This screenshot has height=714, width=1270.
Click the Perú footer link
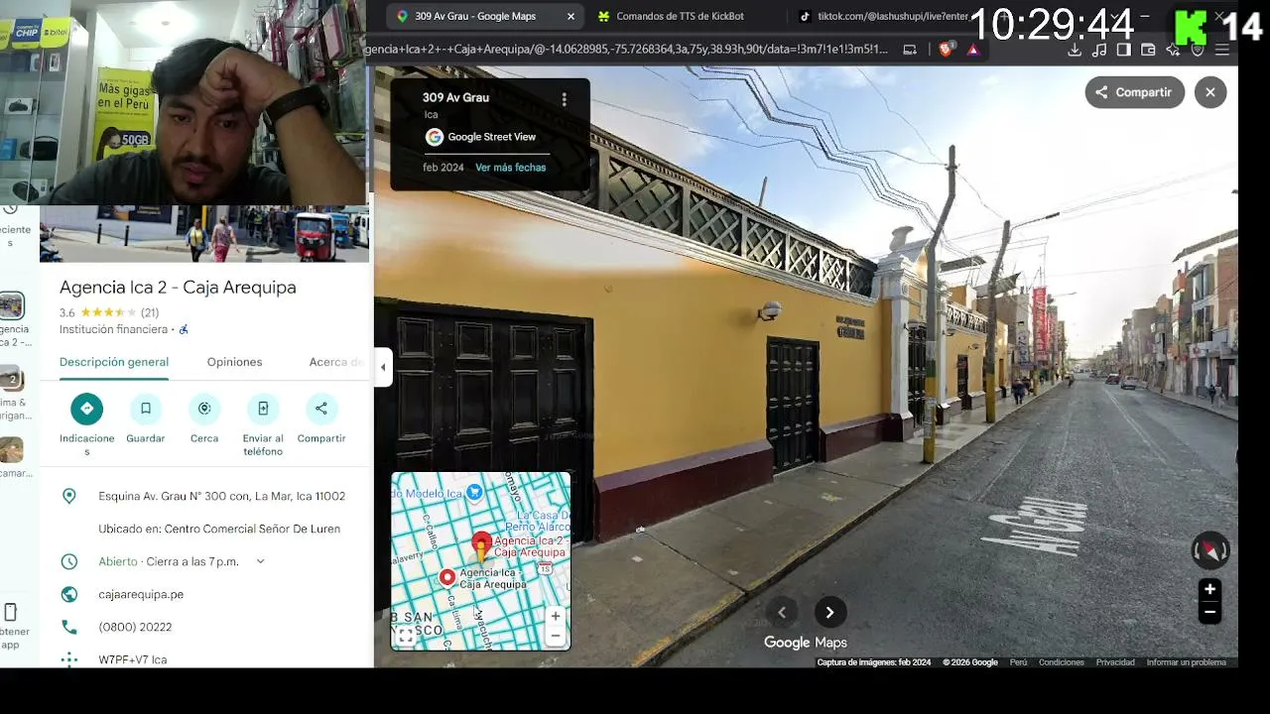pos(1018,662)
